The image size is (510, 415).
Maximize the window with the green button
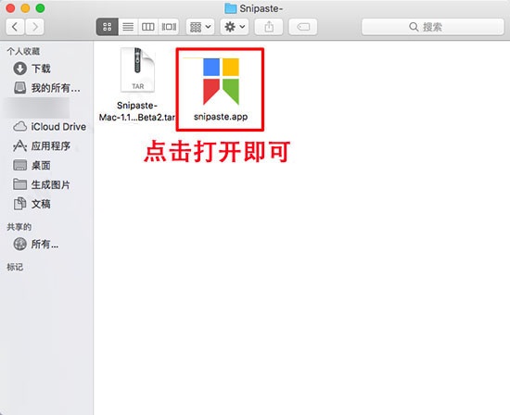point(40,8)
